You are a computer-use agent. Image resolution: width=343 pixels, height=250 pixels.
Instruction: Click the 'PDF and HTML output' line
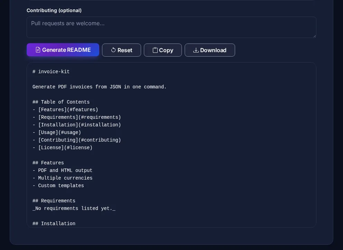(x=63, y=171)
